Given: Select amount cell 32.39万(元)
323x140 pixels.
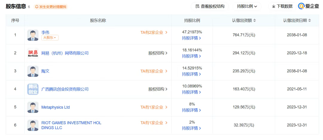Looking at the screenshot, I should [x=245, y=125].
